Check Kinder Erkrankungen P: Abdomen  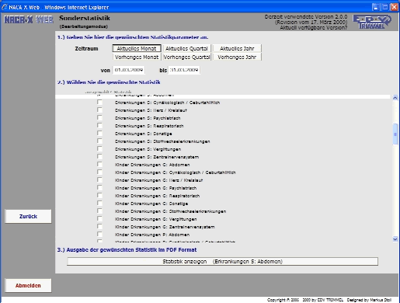99,235
